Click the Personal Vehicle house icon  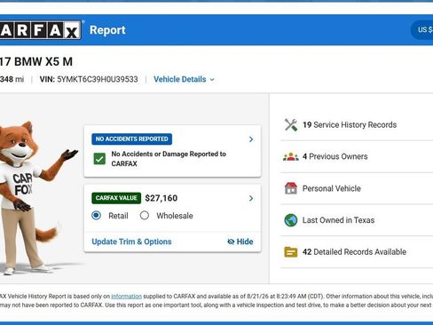point(291,188)
